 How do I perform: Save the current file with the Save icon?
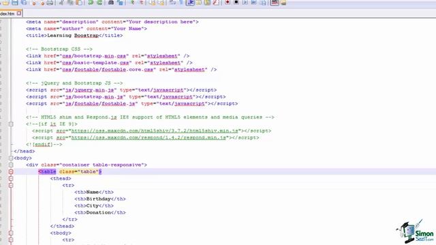pyautogui.click(x=15, y=3)
